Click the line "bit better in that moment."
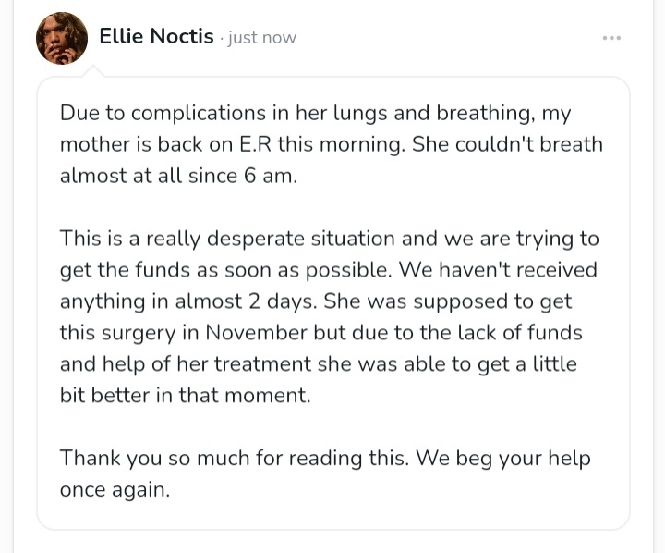 point(186,396)
